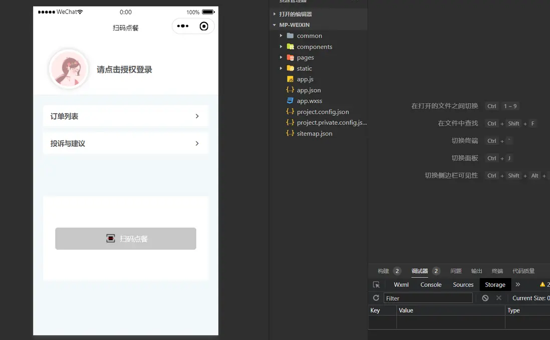Click the Key column header
550x340 pixels.
(382, 310)
